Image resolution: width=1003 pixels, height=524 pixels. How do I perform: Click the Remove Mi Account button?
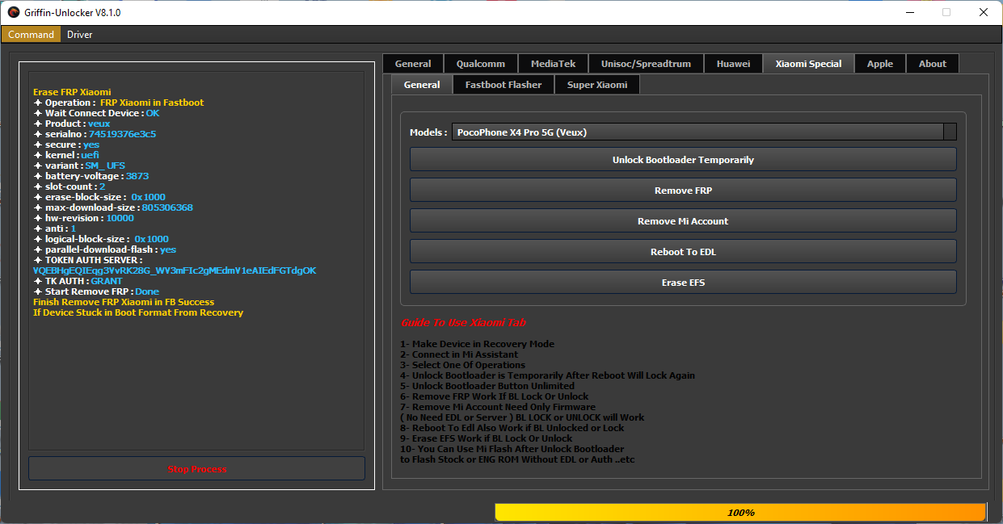click(x=683, y=220)
